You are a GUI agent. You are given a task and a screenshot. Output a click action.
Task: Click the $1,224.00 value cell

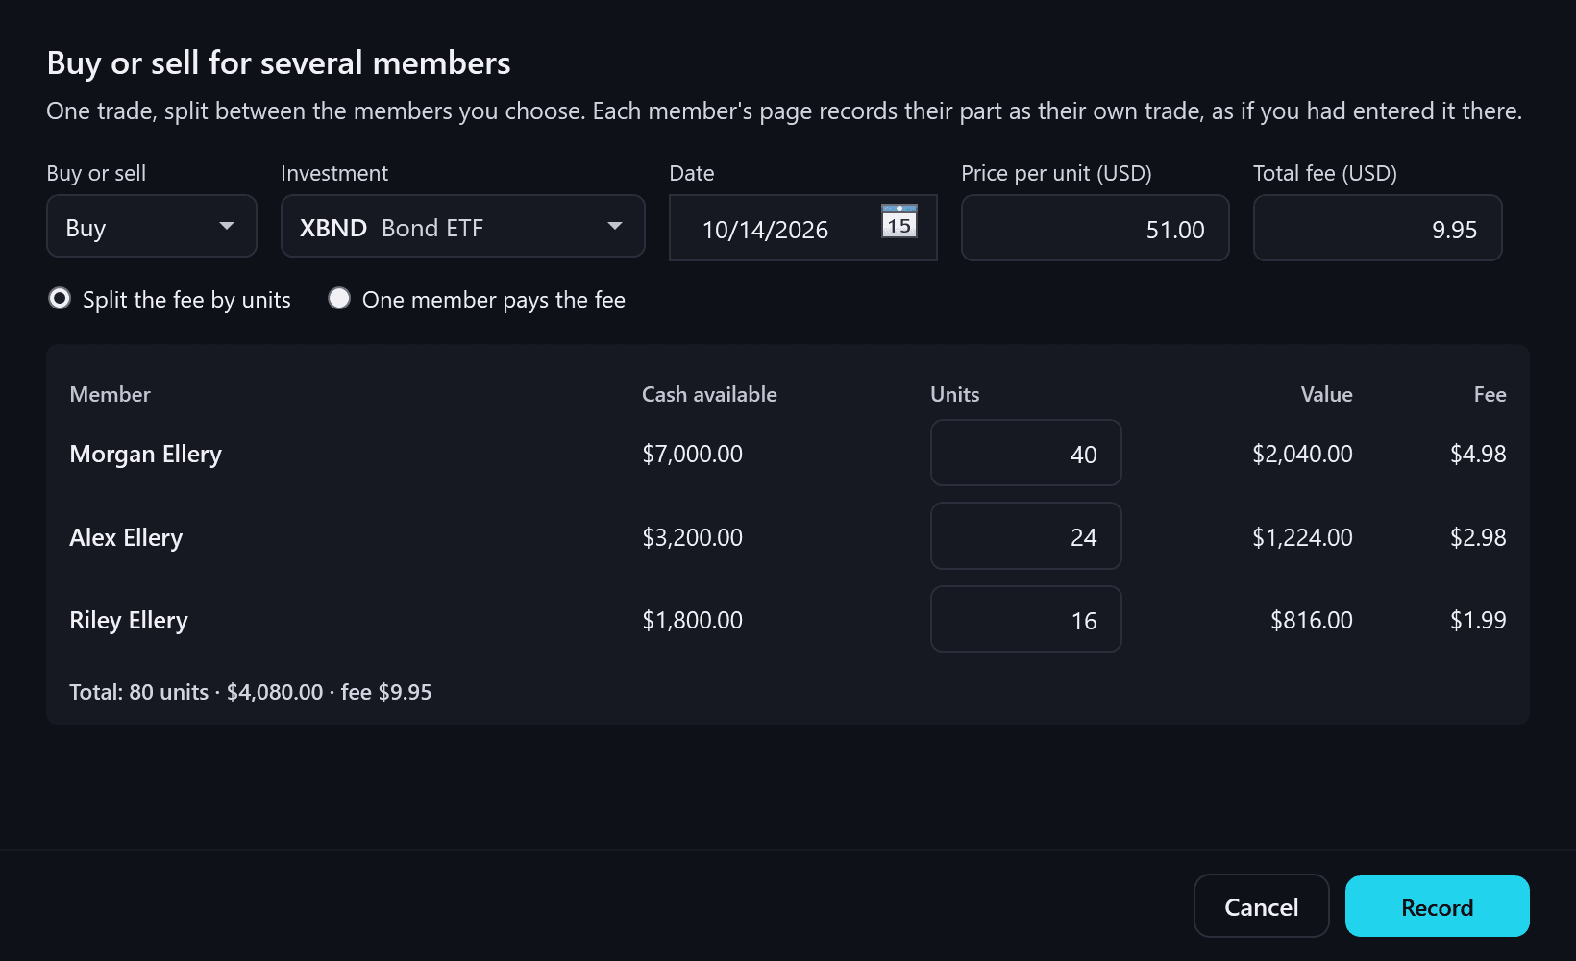1302,537
